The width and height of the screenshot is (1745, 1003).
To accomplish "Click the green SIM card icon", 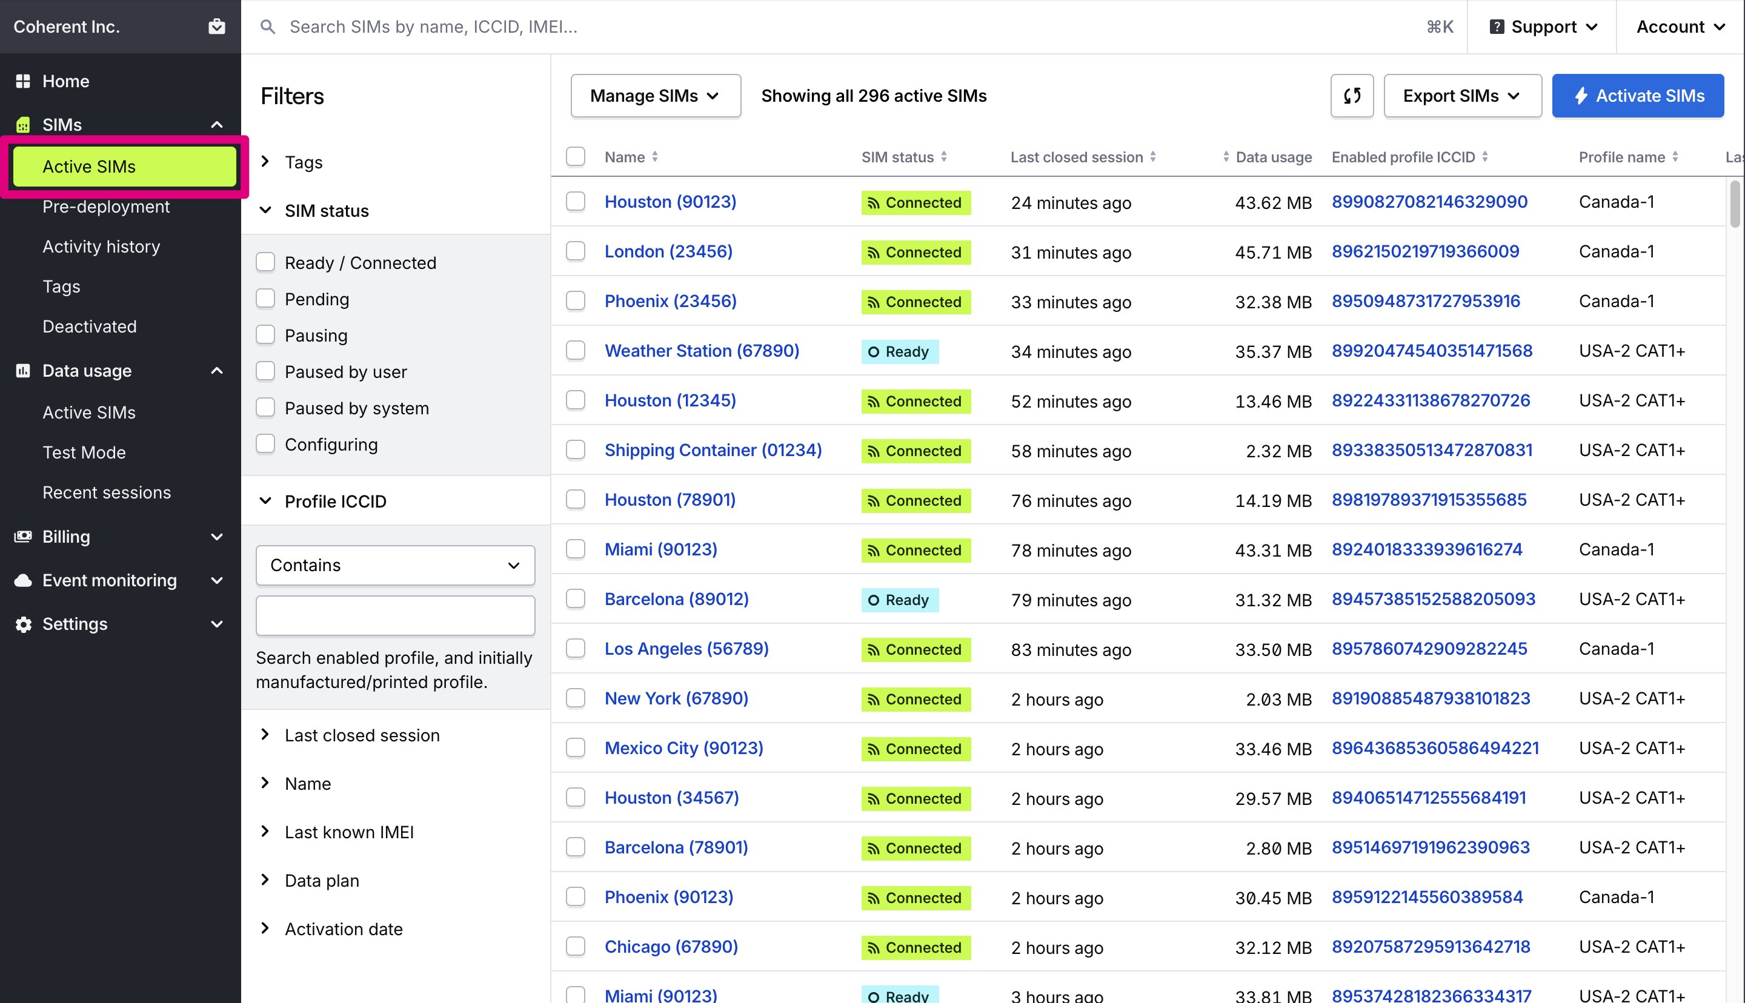I will point(23,125).
